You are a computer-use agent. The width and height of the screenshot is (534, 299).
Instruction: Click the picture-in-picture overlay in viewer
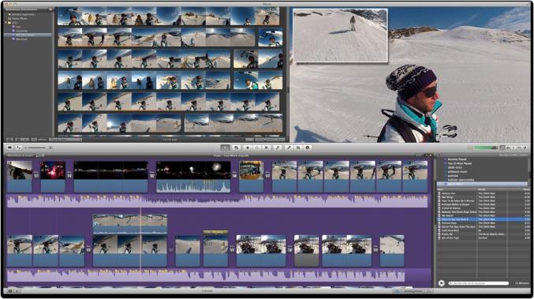click(340, 36)
